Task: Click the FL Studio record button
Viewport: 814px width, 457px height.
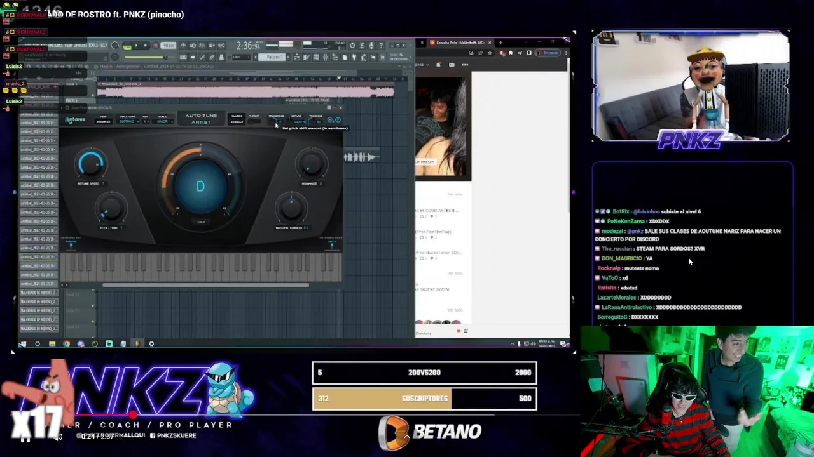Action: click(155, 45)
